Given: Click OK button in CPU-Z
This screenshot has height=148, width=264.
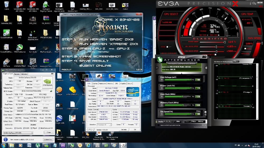Looking at the screenshot, I should (x=135, y=130).
